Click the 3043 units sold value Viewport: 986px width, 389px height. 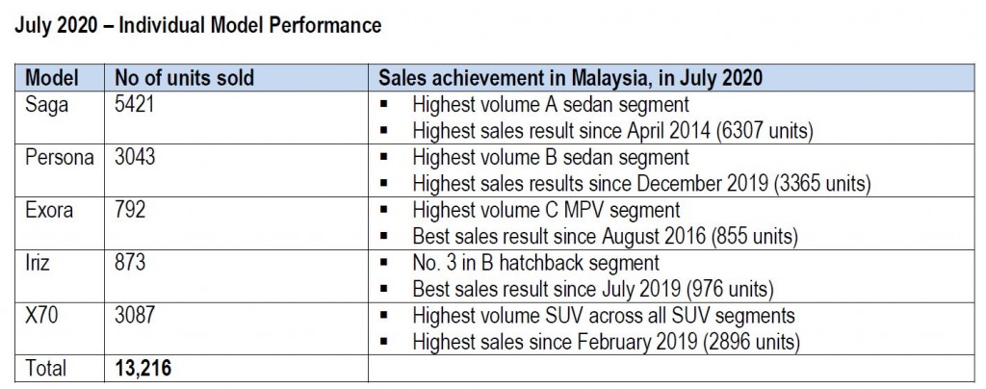point(135,157)
